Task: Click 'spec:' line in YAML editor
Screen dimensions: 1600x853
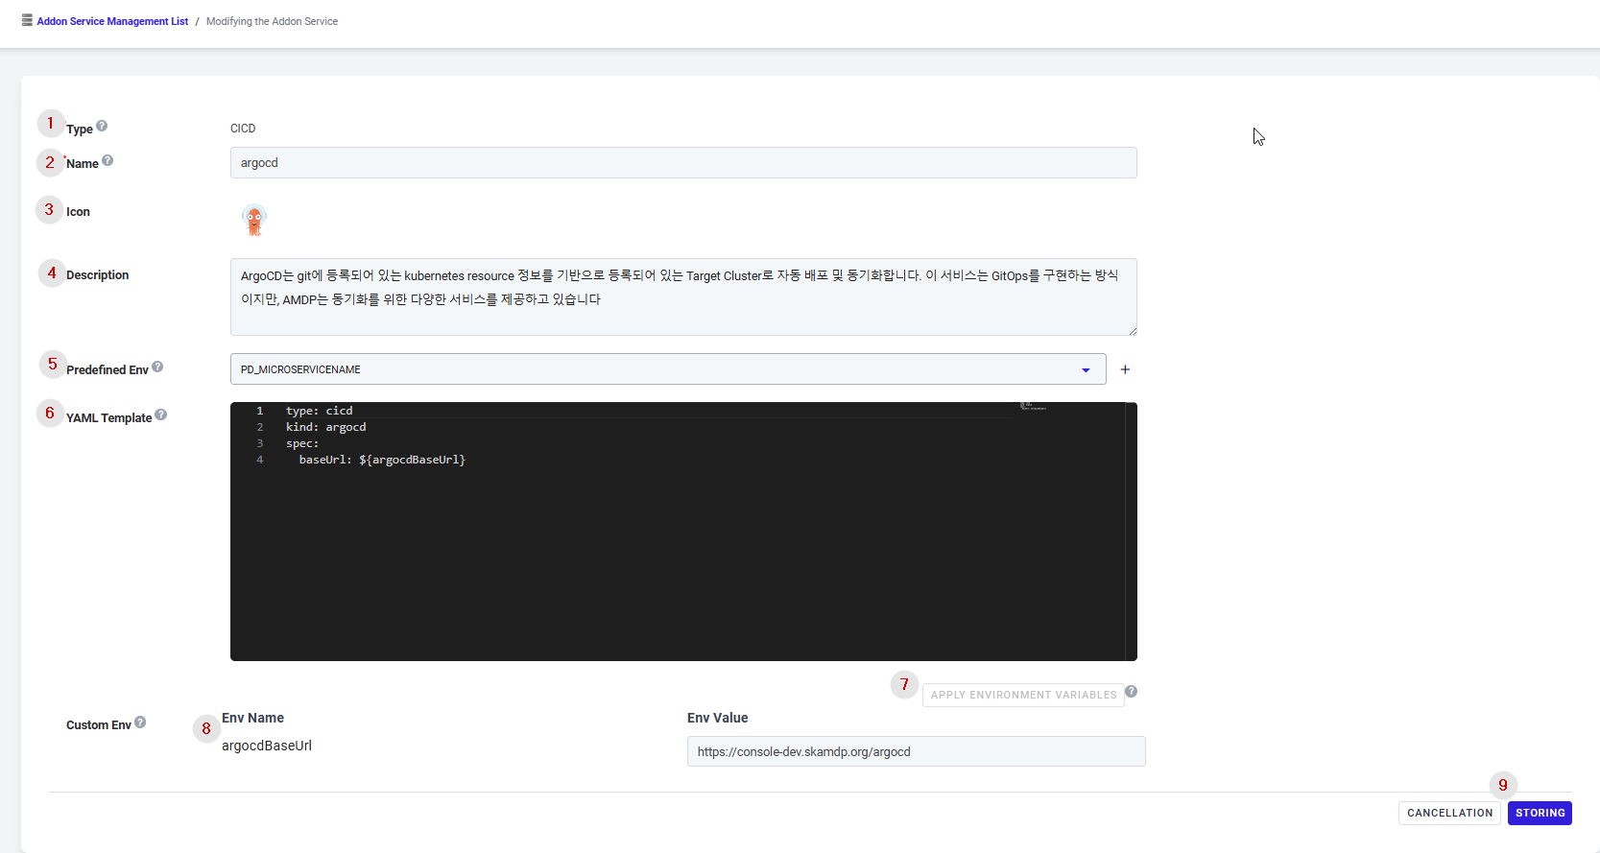Action: pyautogui.click(x=302, y=443)
